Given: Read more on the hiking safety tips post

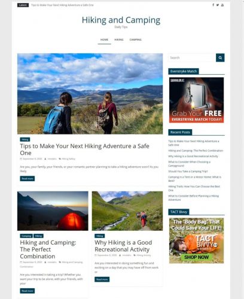Looking at the screenshot, I should (28, 178).
